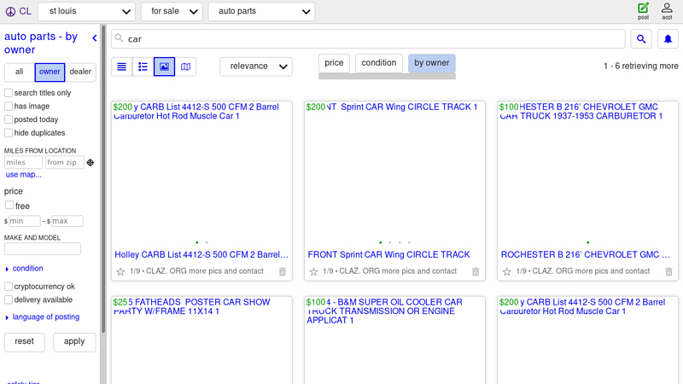Select the gallery view icon
Image resolution: width=683 pixels, height=384 pixels.
tap(164, 67)
